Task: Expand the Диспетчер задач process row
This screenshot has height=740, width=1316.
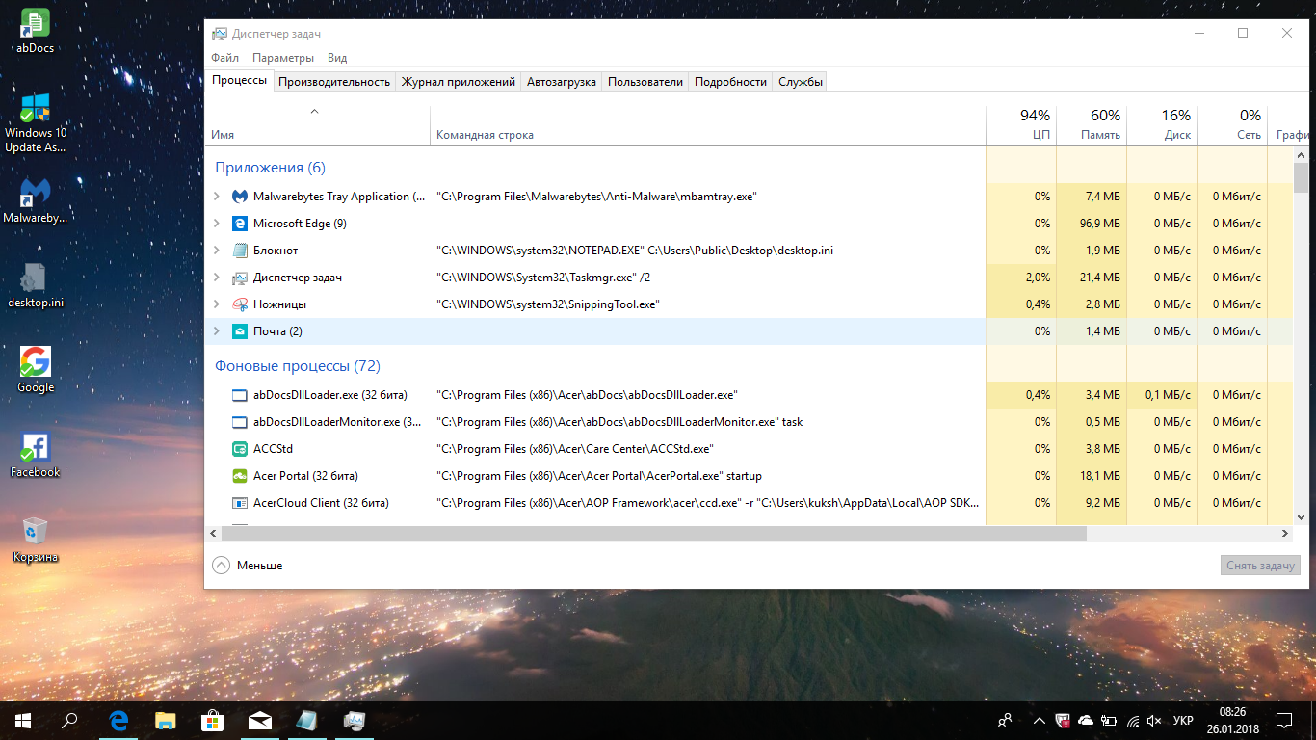Action: [x=217, y=277]
